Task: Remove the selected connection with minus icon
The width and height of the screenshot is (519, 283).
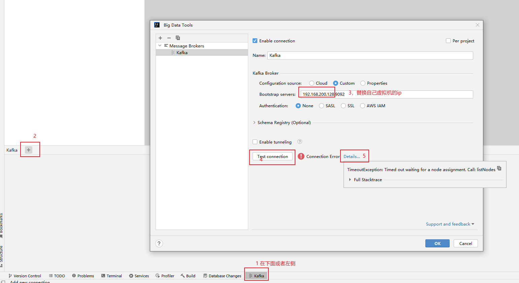Action: [169, 38]
